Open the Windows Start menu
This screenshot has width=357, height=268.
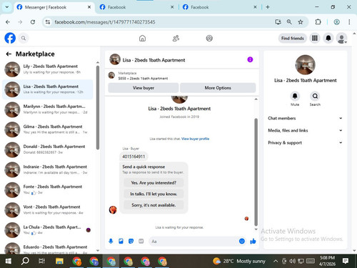(x=8, y=261)
